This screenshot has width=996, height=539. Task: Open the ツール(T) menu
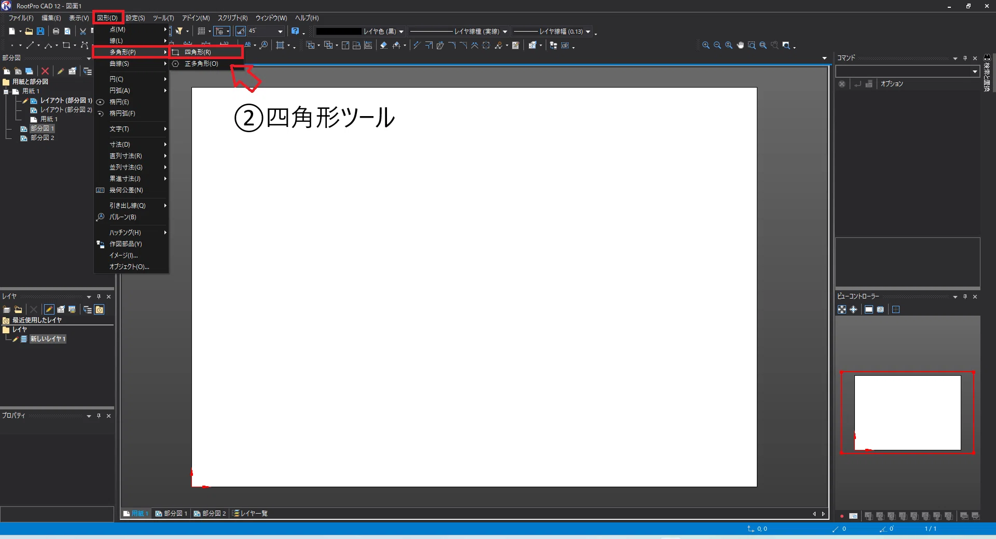point(163,18)
